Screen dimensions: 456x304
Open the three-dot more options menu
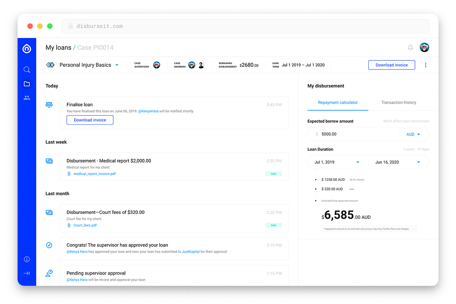[426, 65]
